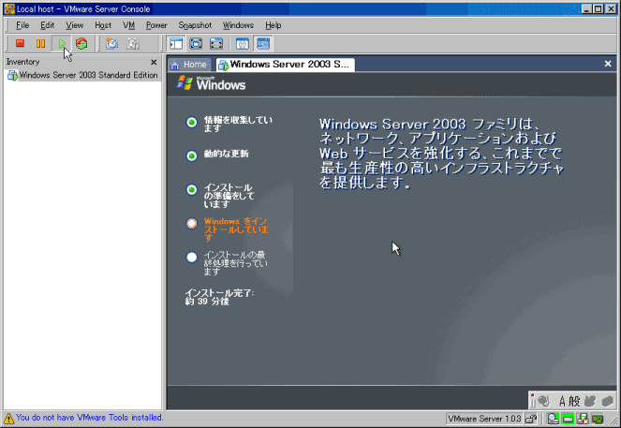Click the Revert to snapshot toolbar icon
This screenshot has height=428, width=621.
133,44
